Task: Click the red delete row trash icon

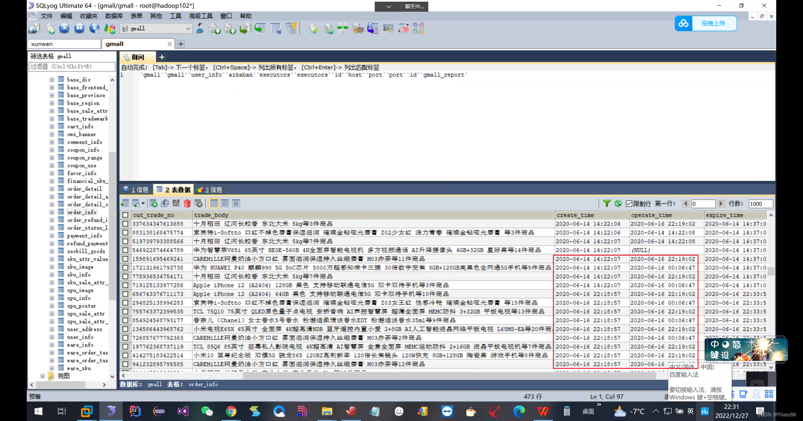Action: pos(187,203)
